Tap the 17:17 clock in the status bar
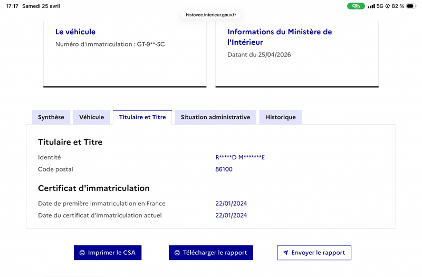The width and height of the screenshot is (422, 277). pyautogui.click(x=12, y=6)
